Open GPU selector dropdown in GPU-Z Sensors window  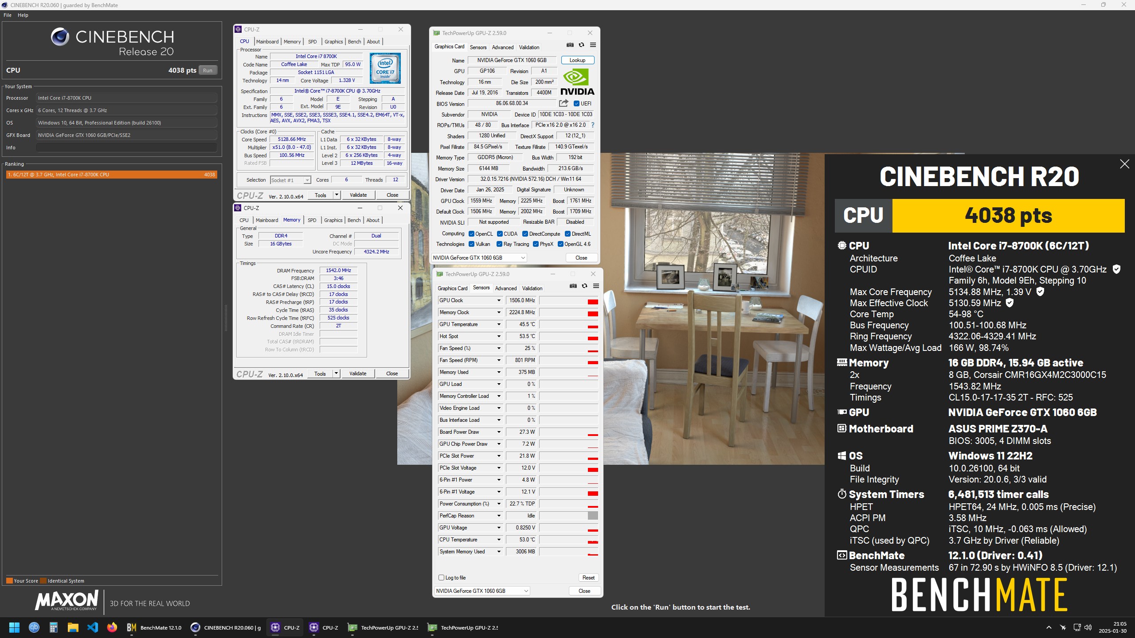point(482,591)
